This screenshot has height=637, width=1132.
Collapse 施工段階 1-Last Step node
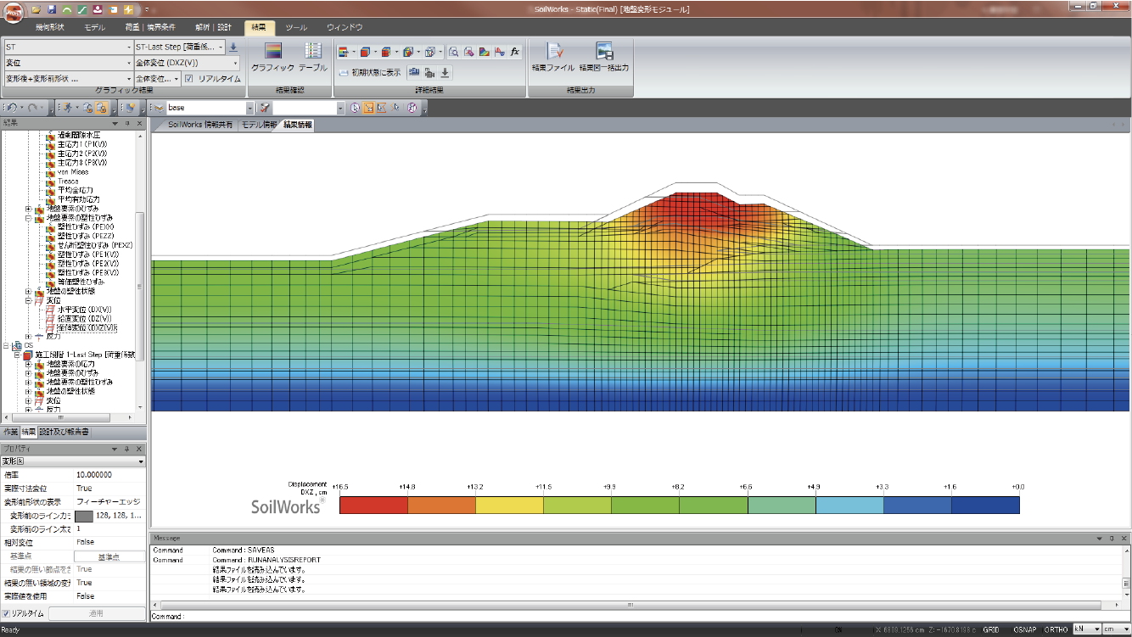17,355
